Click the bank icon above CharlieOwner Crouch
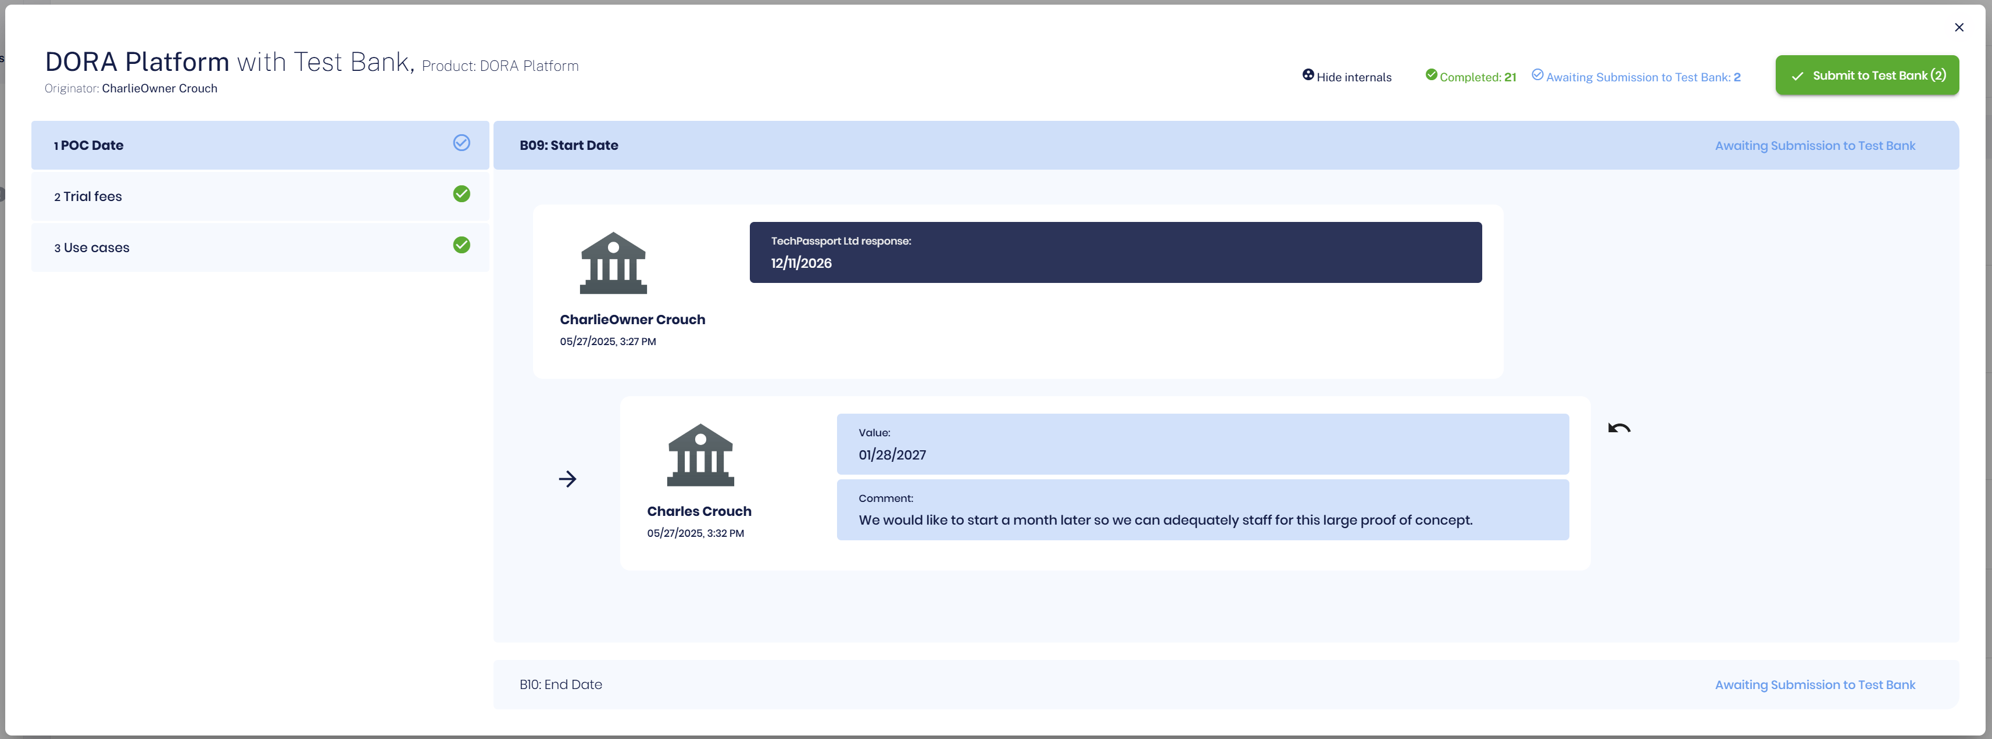 (613, 263)
